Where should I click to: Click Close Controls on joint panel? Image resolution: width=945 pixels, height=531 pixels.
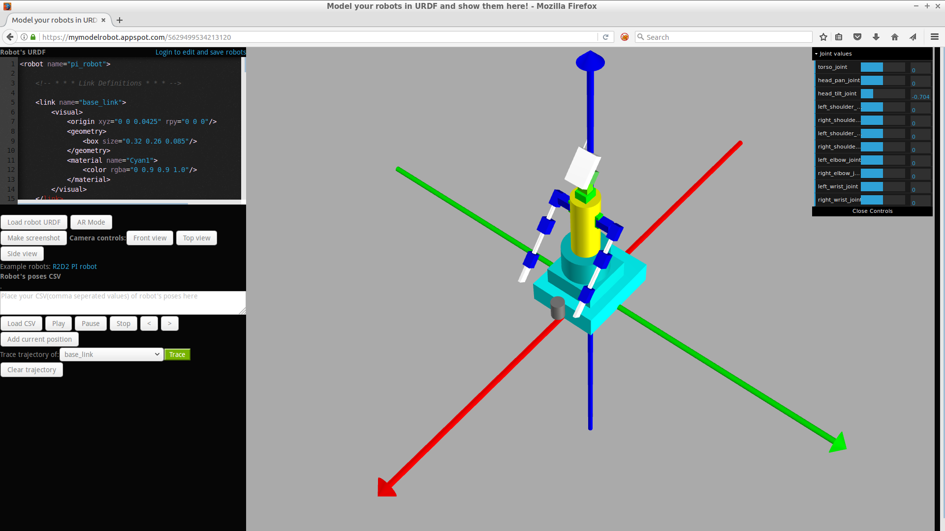[x=872, y=211]
